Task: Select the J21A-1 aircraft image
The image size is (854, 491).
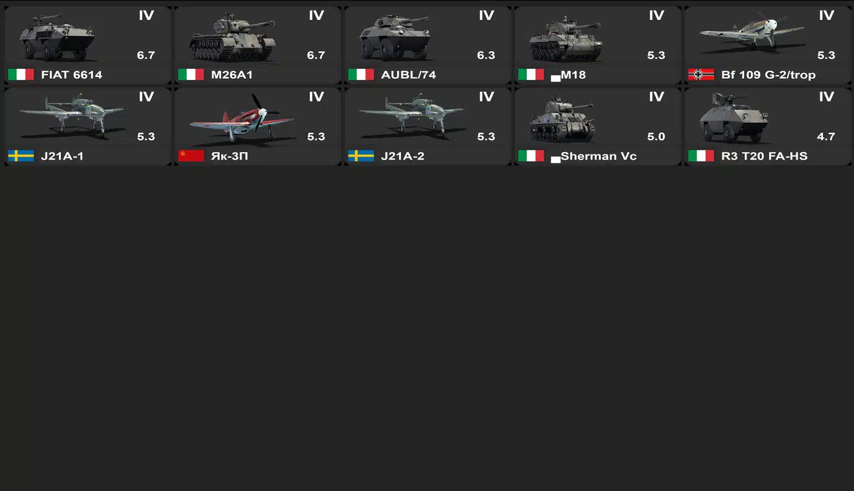Action: click(71, 115)
